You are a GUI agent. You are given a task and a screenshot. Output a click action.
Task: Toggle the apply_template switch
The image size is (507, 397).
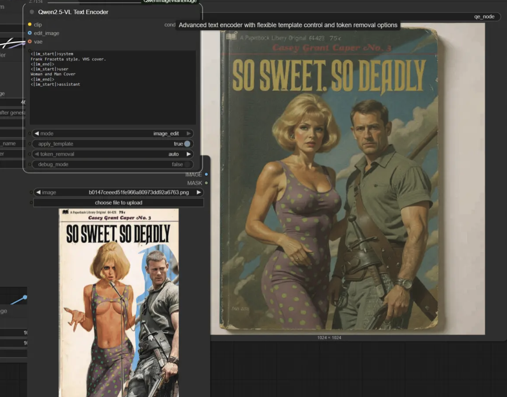pyautogui.click(x=187, y=144)
